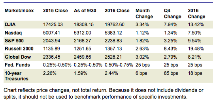Select Russell 2000 2016 change 19.48%

point(196,49)
